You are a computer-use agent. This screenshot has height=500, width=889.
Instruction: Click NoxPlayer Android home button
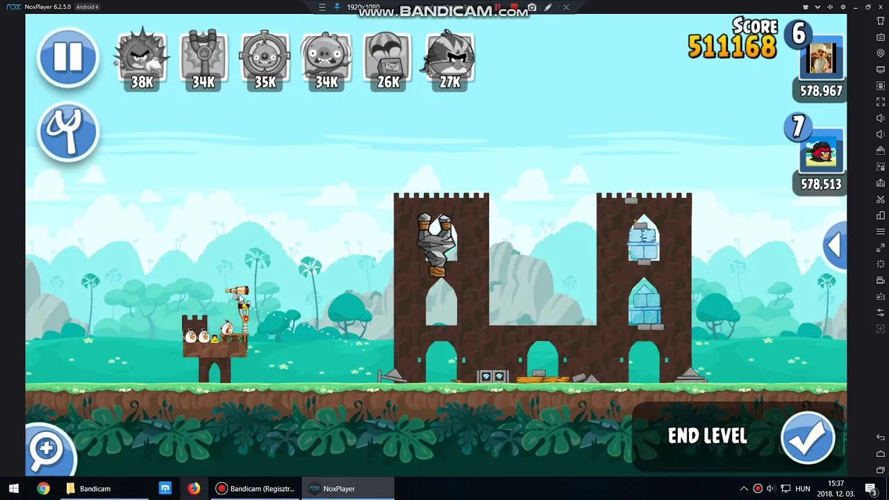(x=881, y=453)
